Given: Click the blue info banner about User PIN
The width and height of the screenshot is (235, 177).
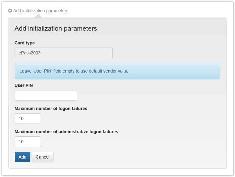Looking at the screenshot, I should pos(117,71).
